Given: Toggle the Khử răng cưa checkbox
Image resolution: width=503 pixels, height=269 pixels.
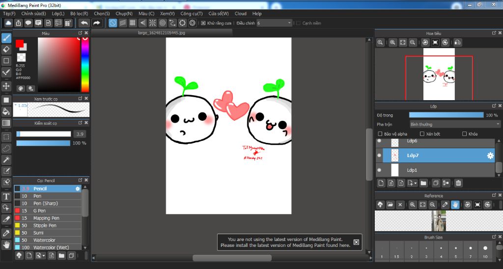Looking at the screenshot, I should pyautogui.click(x=203, y=23).
